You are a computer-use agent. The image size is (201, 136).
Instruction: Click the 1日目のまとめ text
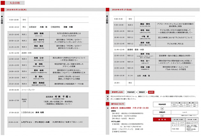pos(27,112)
